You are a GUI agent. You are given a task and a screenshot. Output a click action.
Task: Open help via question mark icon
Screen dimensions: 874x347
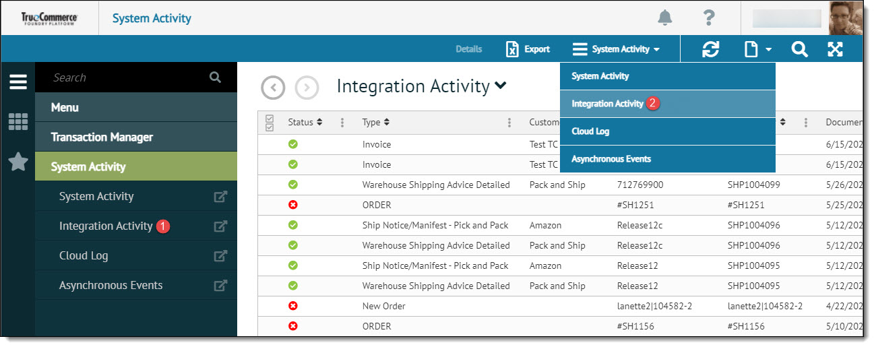pos(708,18)
